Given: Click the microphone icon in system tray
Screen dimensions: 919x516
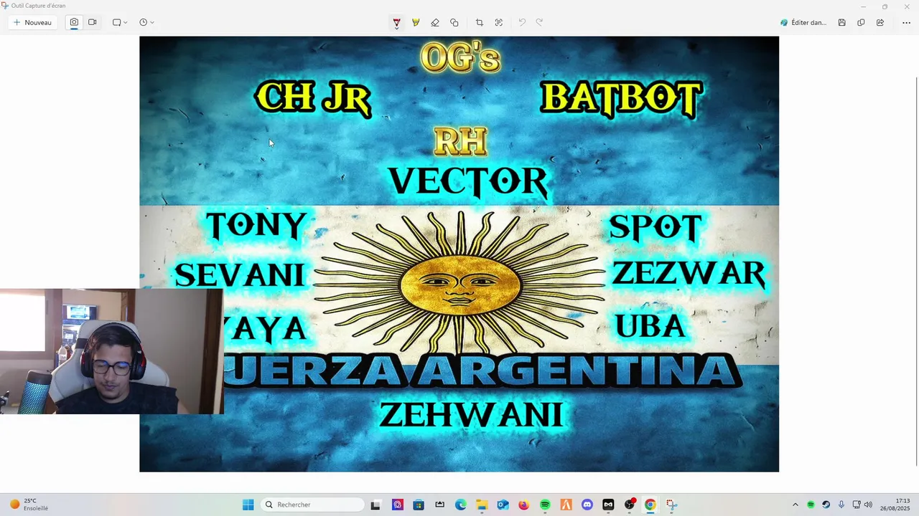Looking at the screenshot, I should (841, 505).
